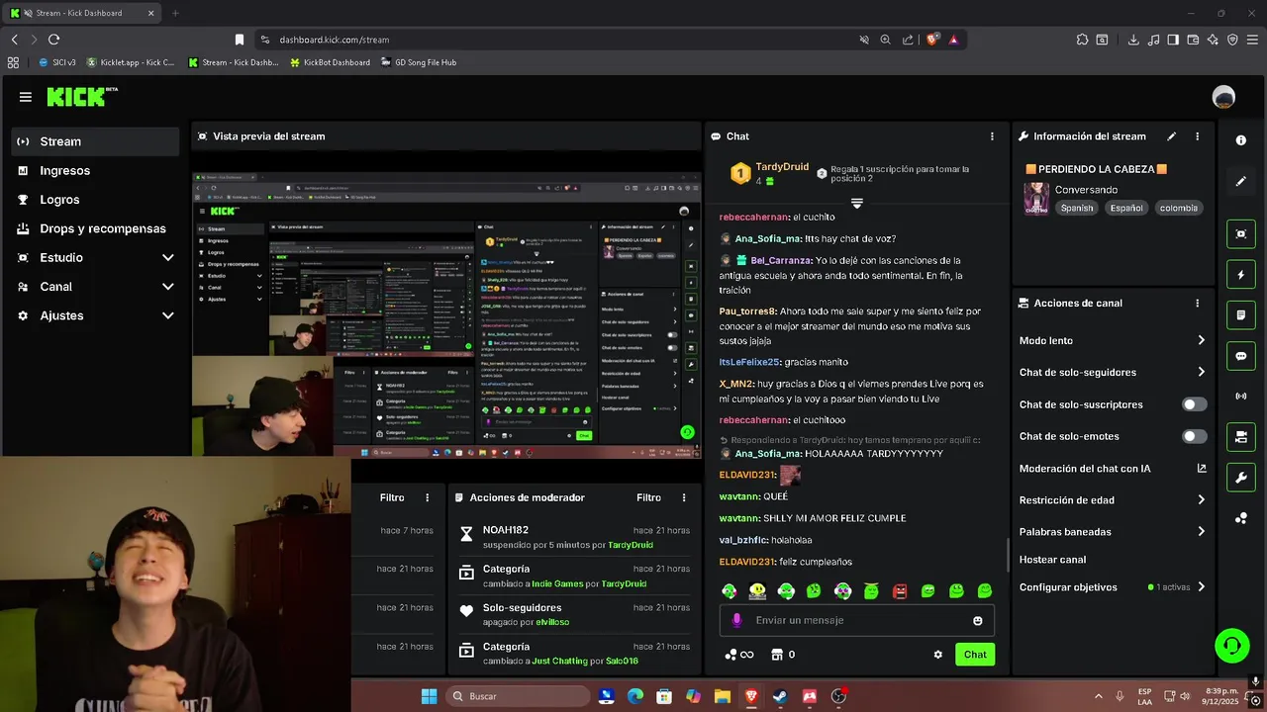
Task: Click the Español tag
Action: tap(1126, 208)
